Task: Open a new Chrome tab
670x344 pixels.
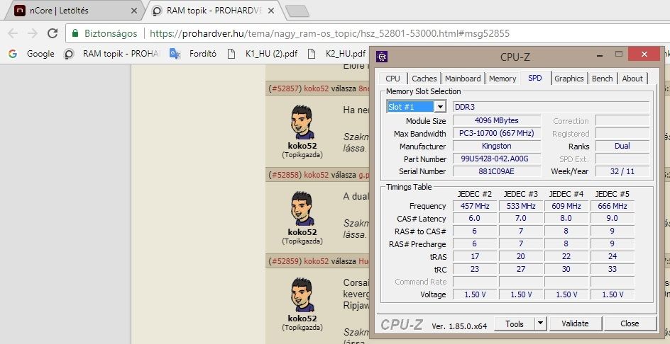Action: 297,11
